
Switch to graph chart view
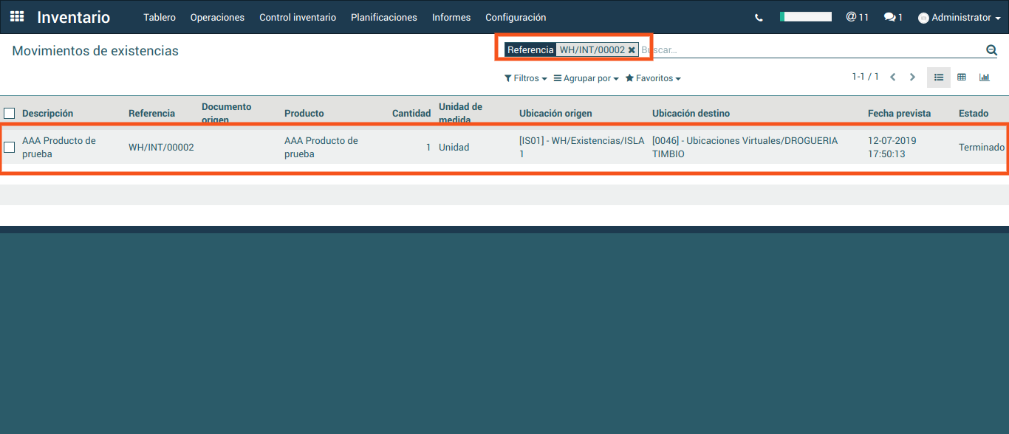(985, 77)
